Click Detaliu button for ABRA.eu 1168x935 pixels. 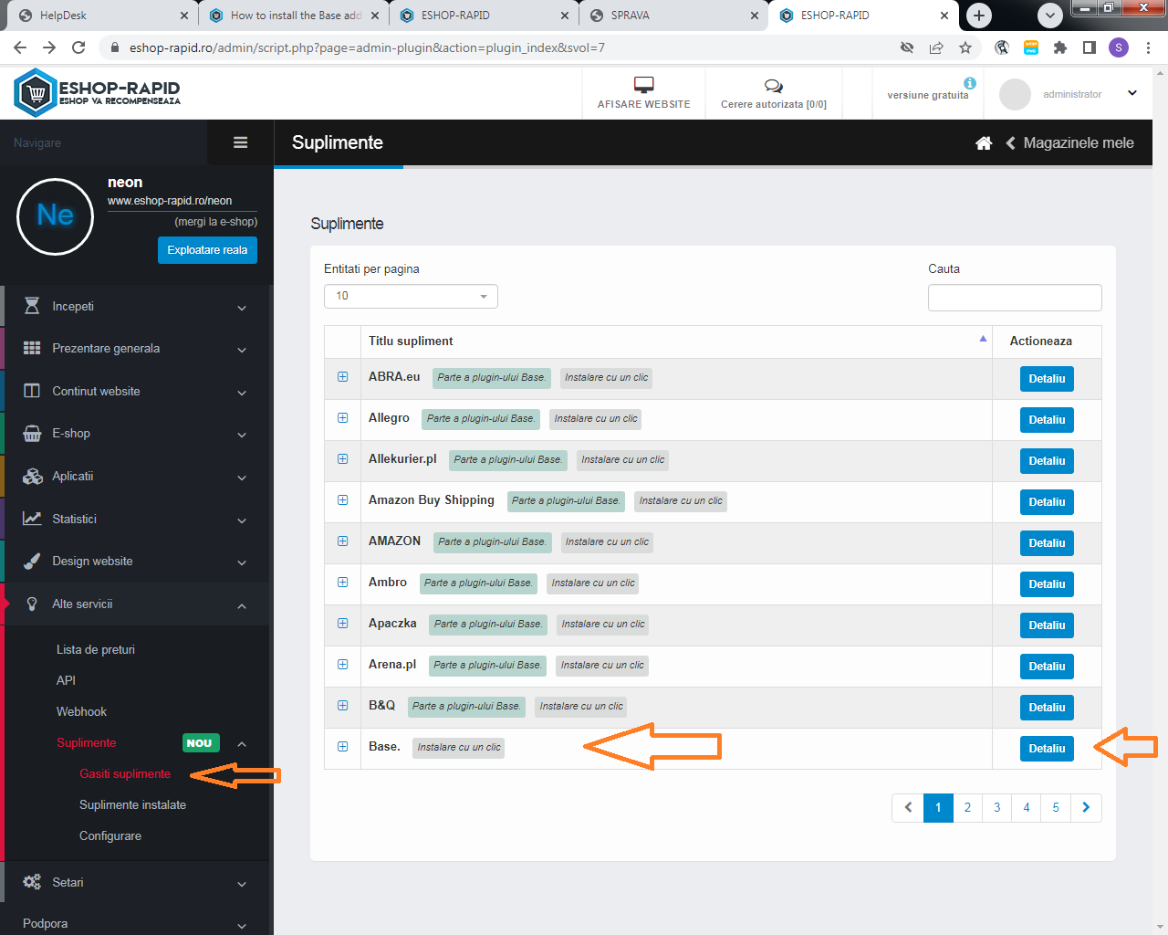point(1047,379)
